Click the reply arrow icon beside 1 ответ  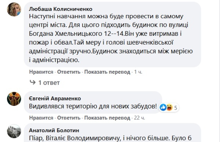point(33,82)
